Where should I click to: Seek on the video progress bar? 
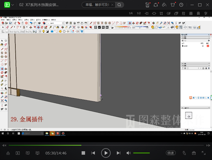tap(106, 145)
